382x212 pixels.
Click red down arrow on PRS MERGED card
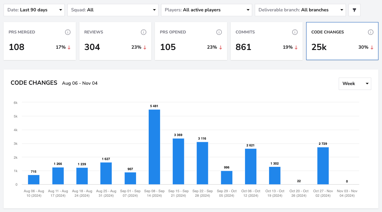tap(69, 47)
